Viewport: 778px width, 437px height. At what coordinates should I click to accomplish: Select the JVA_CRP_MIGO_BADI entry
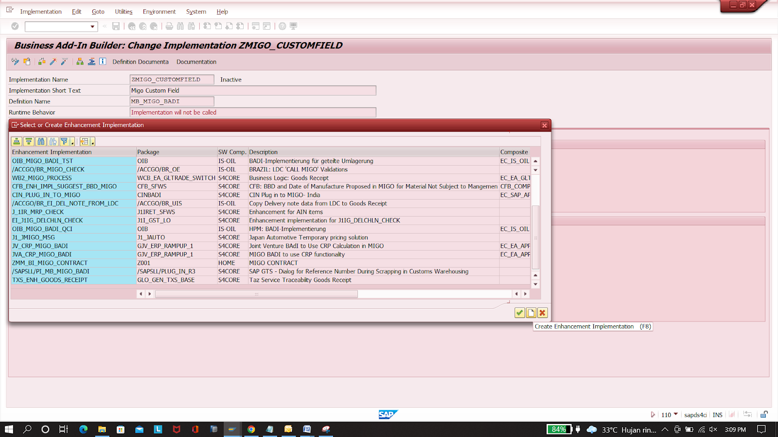73,254
